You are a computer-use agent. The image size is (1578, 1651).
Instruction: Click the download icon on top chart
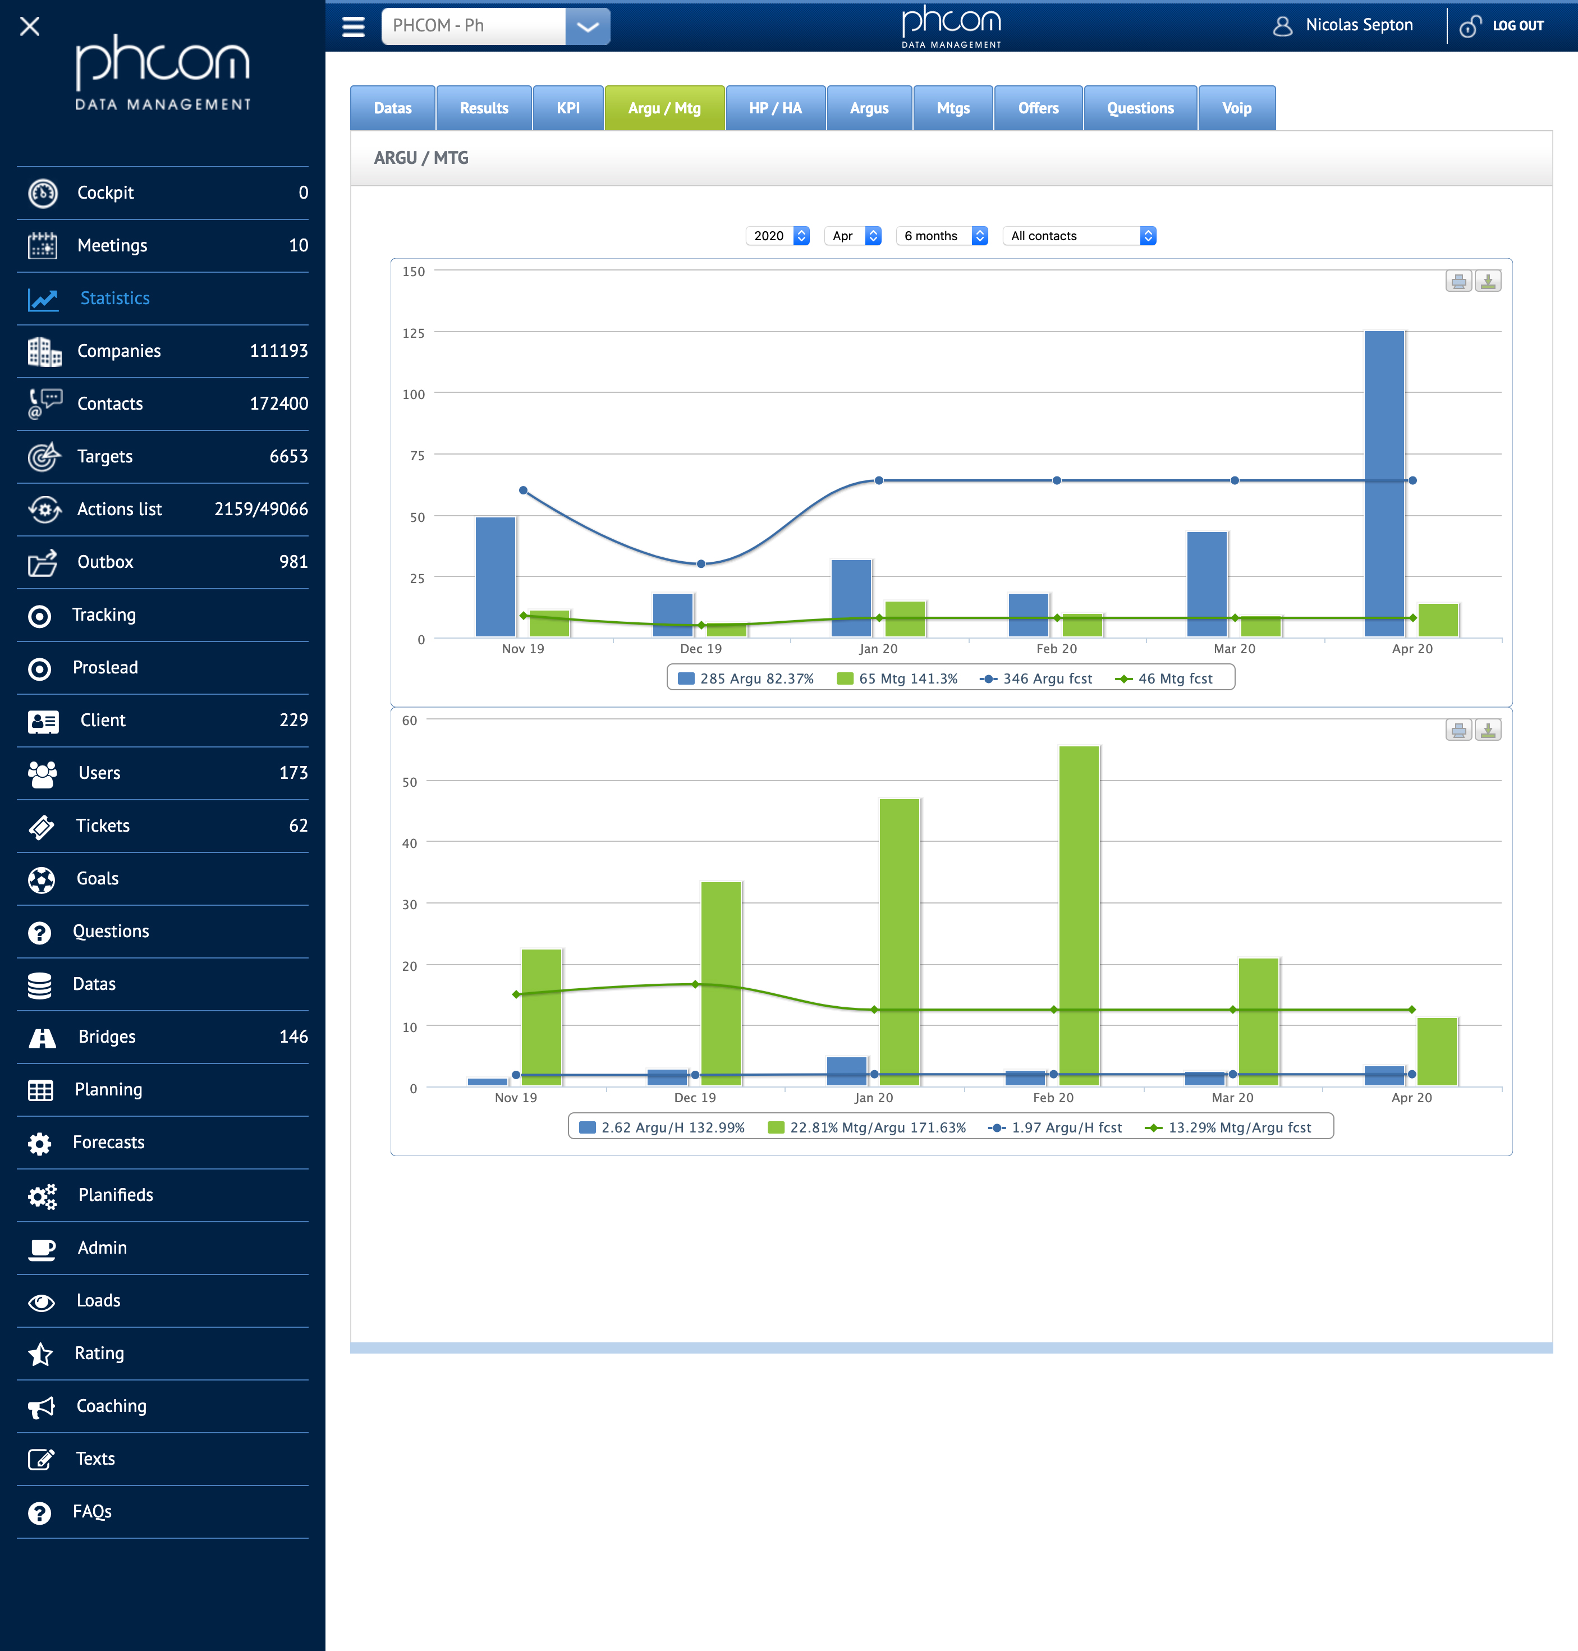coord(1488,281)
